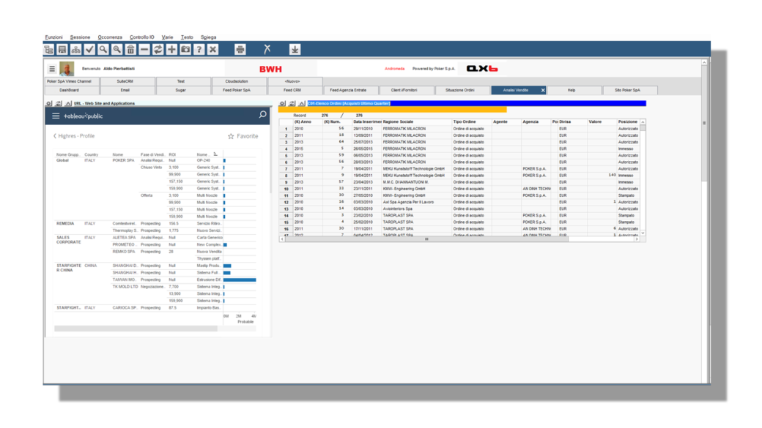Screen dimensions: 762x428
Task: Click the Tableau Public search magnifier
Action: pos(262,115)
